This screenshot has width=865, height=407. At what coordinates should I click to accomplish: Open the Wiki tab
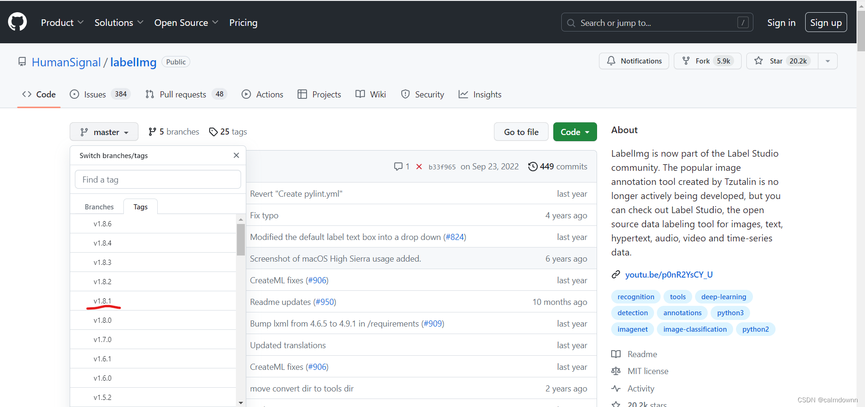tap(371, 94)
